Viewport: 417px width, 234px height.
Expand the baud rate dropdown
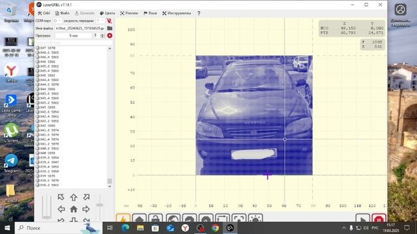[x=100, y=21]
